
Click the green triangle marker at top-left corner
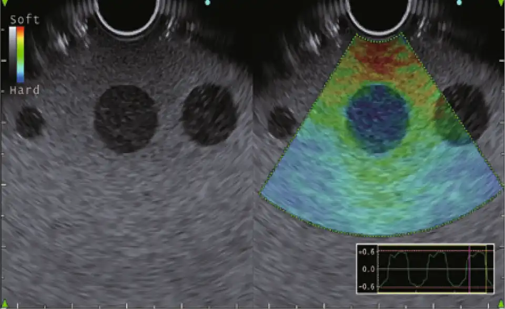tap(4, 4)
